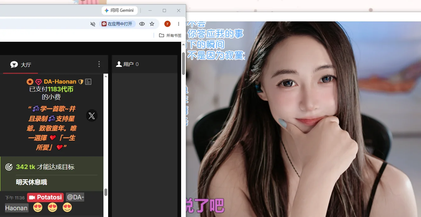Screen dimensions: 421x217
Task: Click the muted-tab speaker icon in the address bar
Action: coord(93,24)
